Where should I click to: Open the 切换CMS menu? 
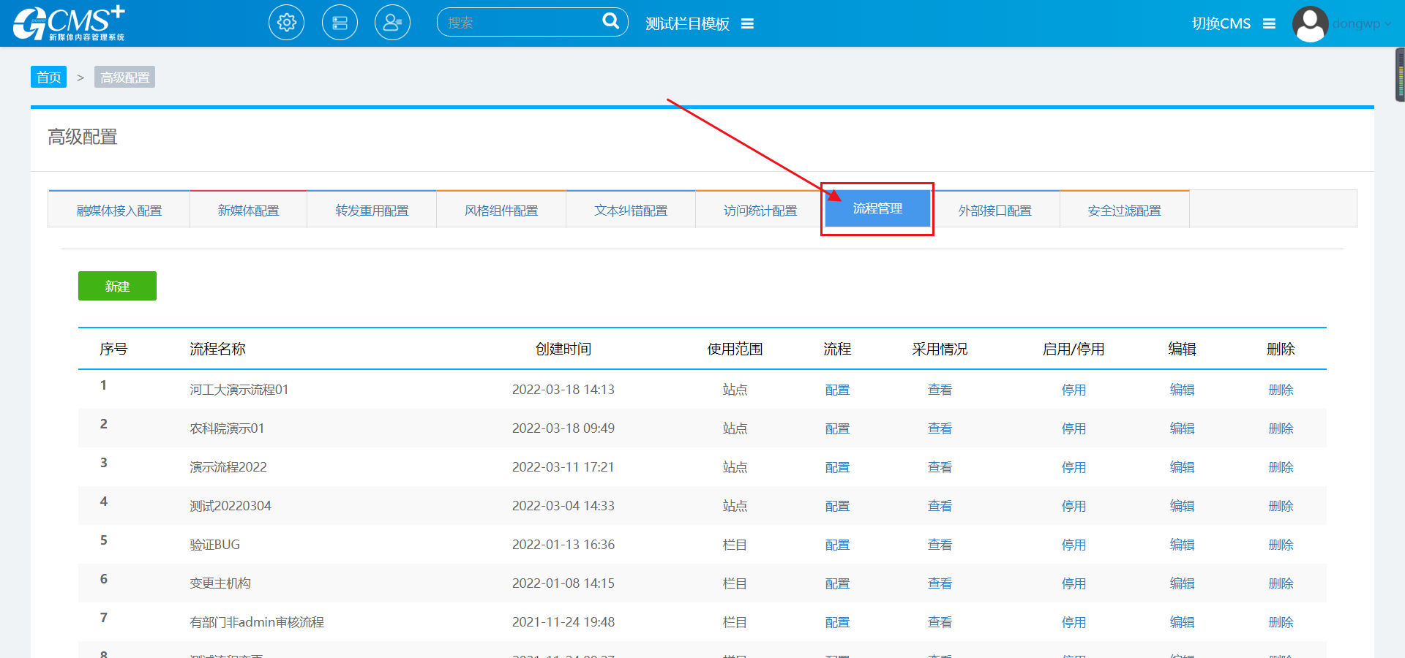pos(1234,24)
